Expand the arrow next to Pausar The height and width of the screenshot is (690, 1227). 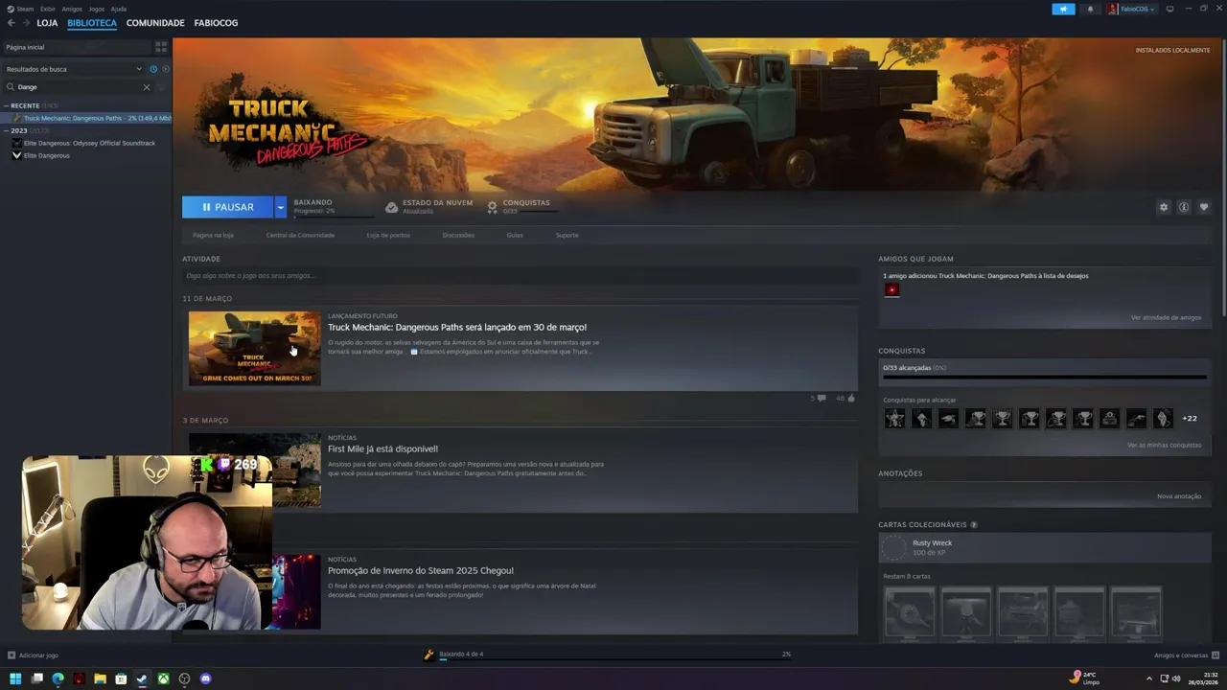point(280,207)
